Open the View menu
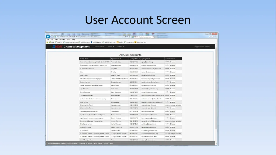 [56, 40]
